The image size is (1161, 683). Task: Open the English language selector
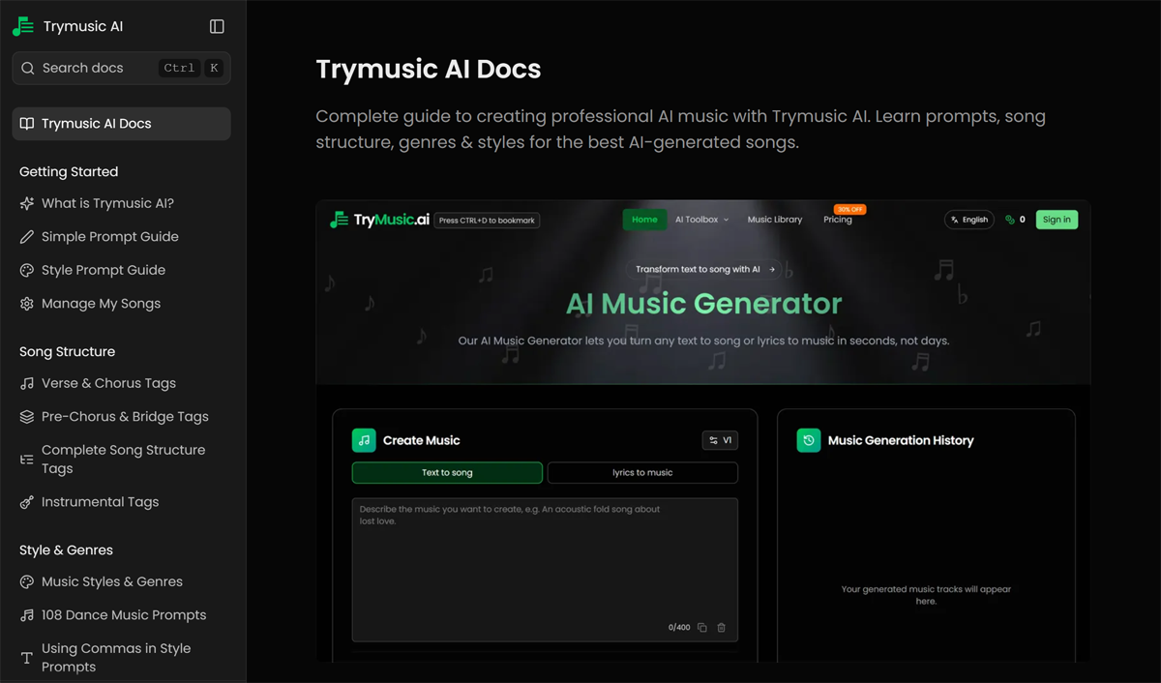968,220
